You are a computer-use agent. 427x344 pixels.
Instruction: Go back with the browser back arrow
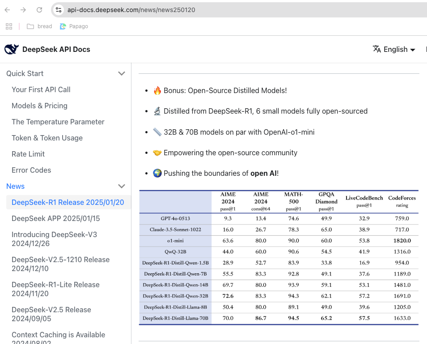pos(7,10)
